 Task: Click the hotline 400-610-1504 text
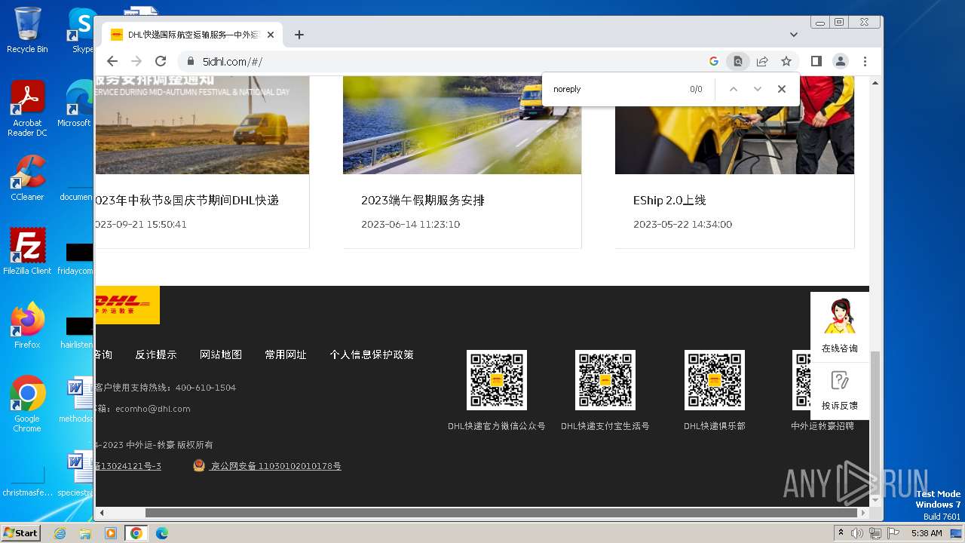[x=206, y=388]
